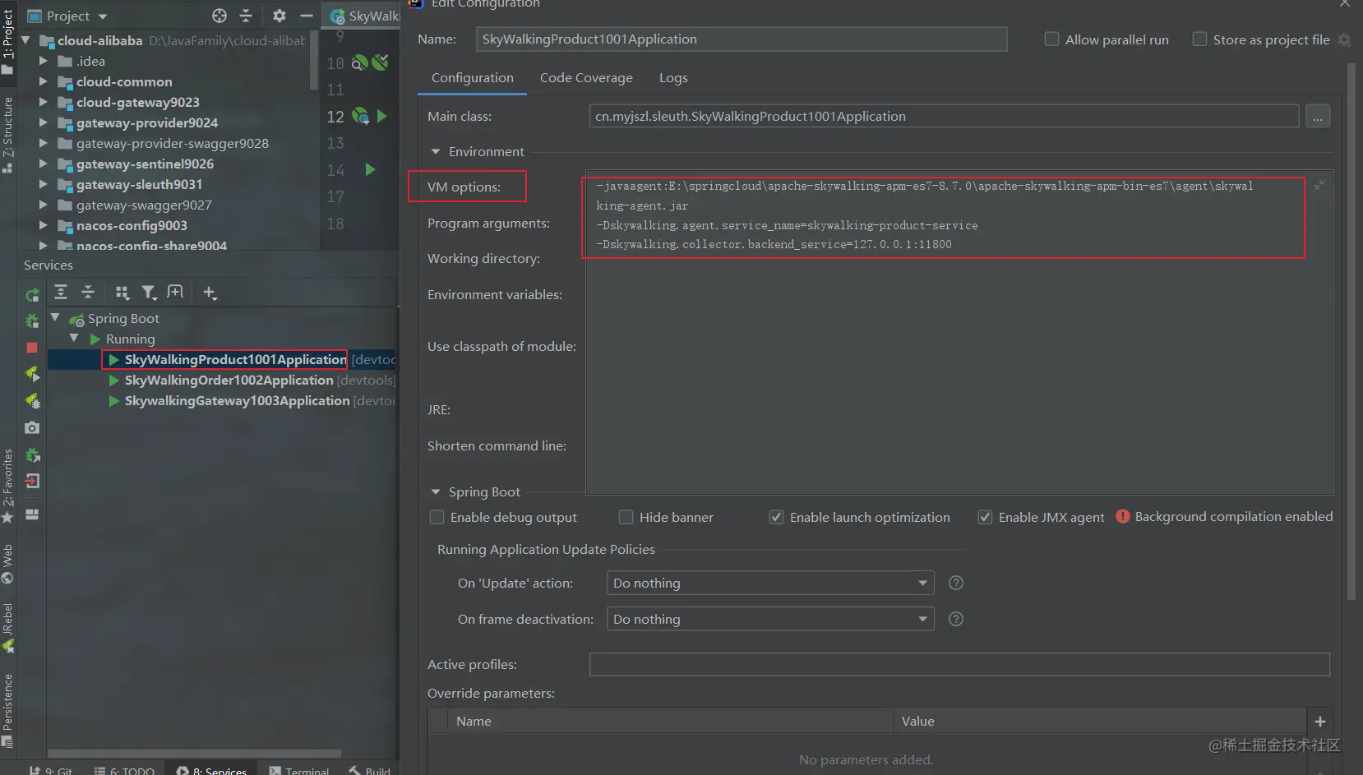Image resolution: width=1363 pixels, height=775 pixels.
Task: Click the collapse all icon in Project panel
Action: 246,16
